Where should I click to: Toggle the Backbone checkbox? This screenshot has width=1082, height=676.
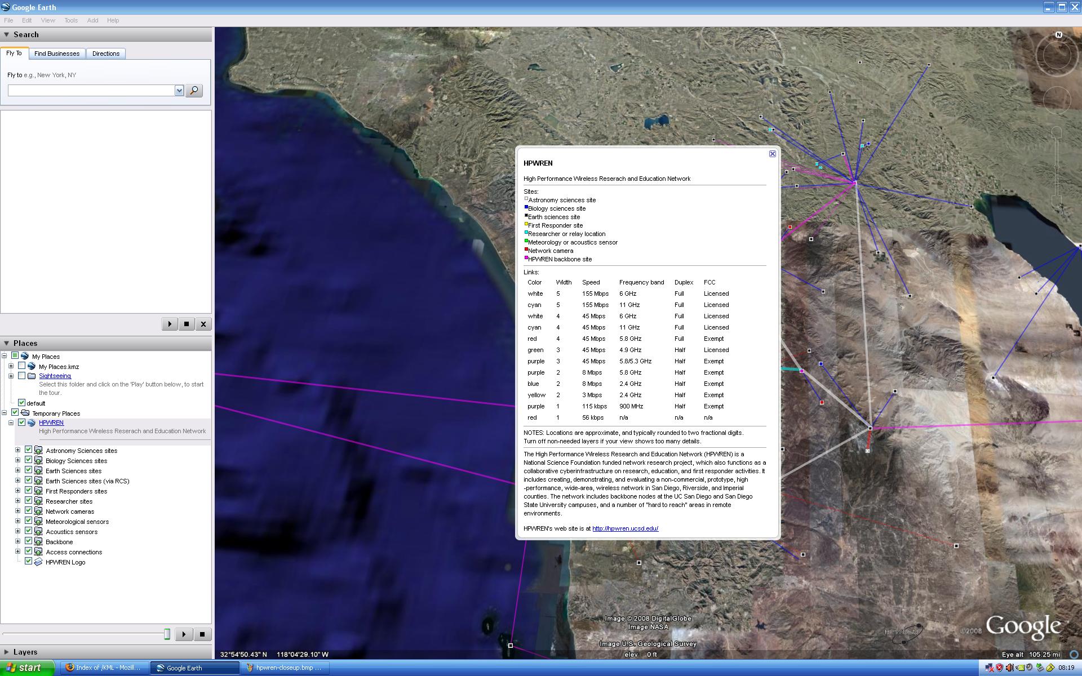click(x=28, y=541)
